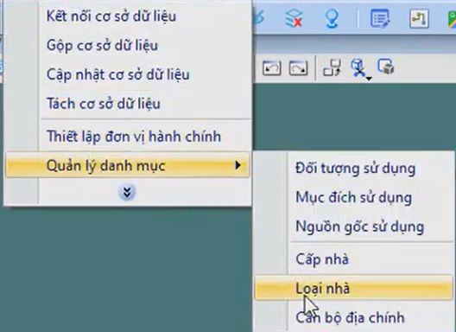Open Kết nối cơ sở dữ liệu

pyautogui.click(x=128, y=16)
